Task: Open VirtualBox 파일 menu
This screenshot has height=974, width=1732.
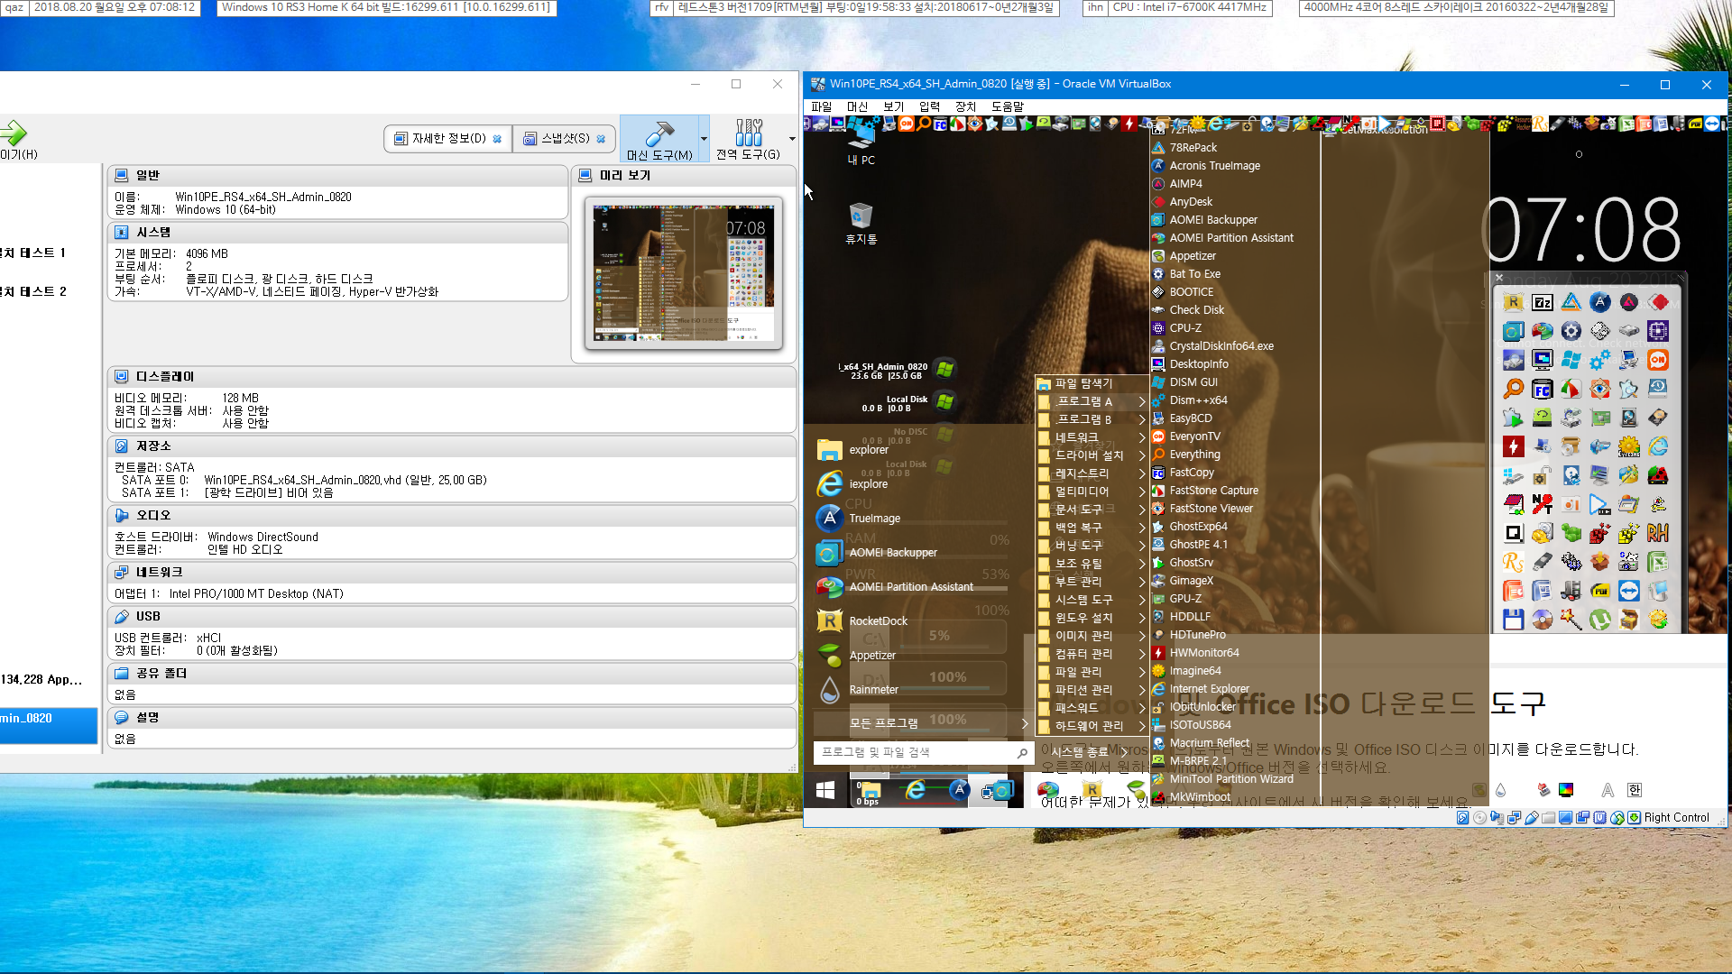Action: (821, 106)
